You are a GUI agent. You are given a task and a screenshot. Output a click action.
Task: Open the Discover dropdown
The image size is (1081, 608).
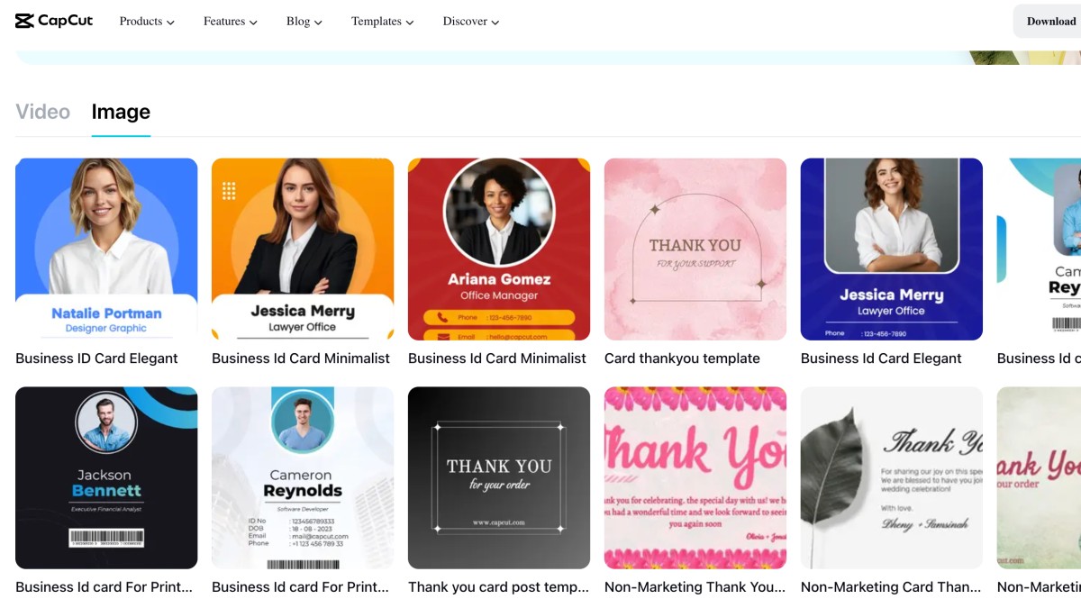[x=471, y=22]
